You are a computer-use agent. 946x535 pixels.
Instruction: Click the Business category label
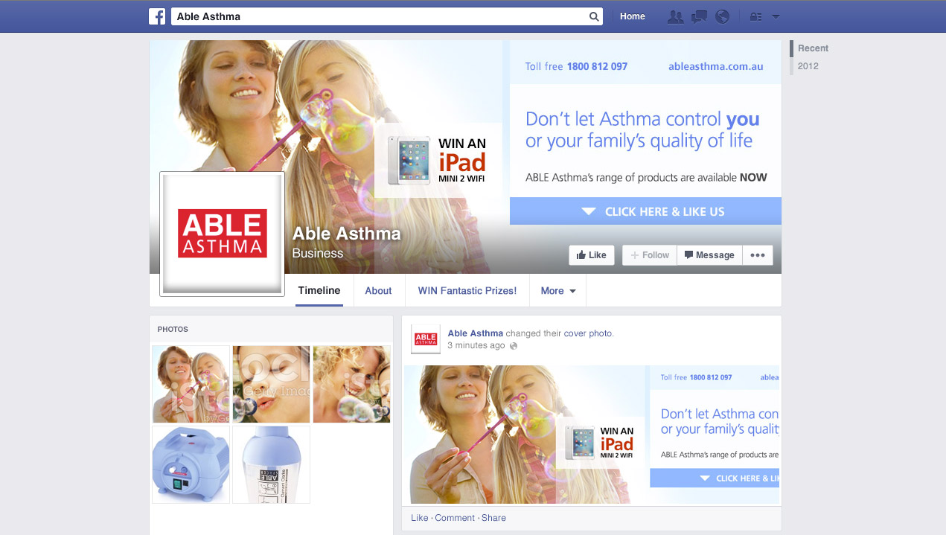(x=318, y=253)
